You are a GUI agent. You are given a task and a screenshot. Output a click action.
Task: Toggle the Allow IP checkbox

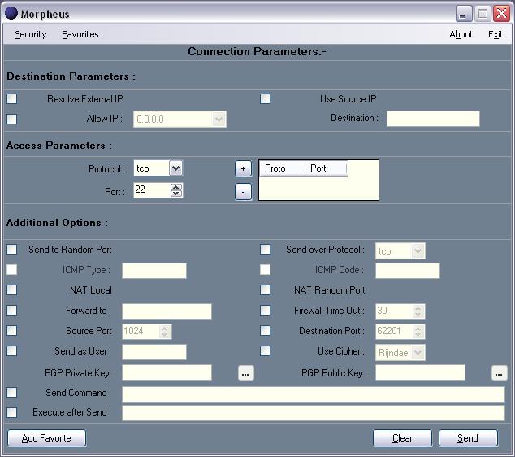click(12, 119)
